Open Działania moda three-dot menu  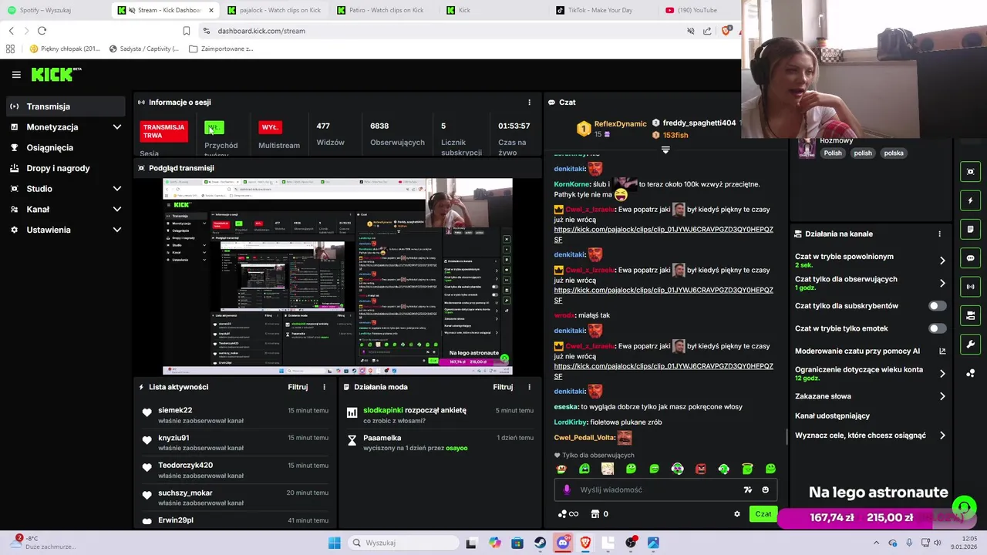coord(529,387)
